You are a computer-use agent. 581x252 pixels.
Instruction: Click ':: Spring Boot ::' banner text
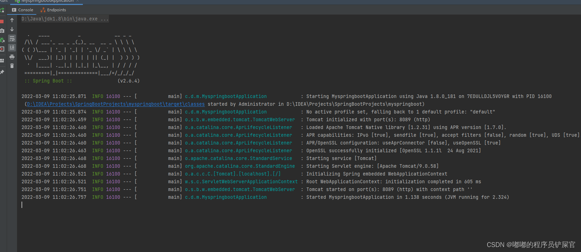pyautogui.click(x=48, y=81)
